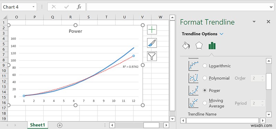Click the Polynomial trendline preview icon
This screenshot has width=276, height=129.
click(x=193, y=78)
